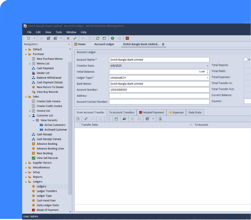Expand the Invoice List node

tap(30, 111)
